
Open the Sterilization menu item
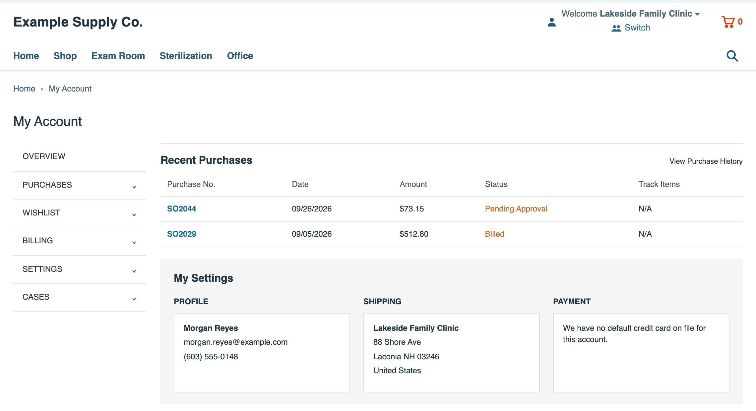click(x=186, y=56)
